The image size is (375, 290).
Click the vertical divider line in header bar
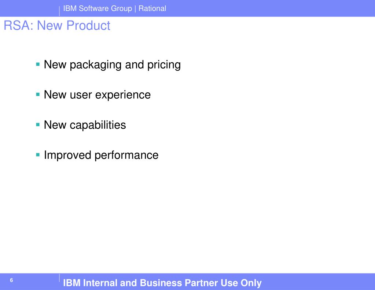(59, 11)
